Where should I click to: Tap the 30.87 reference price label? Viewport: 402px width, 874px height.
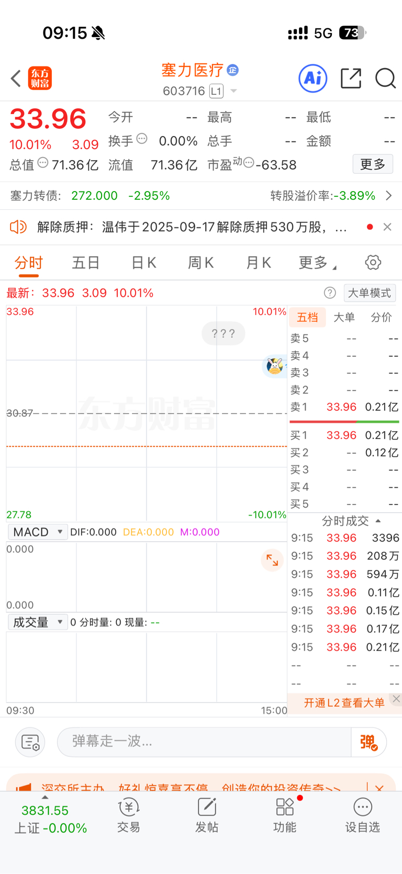[x=19, y=413]
